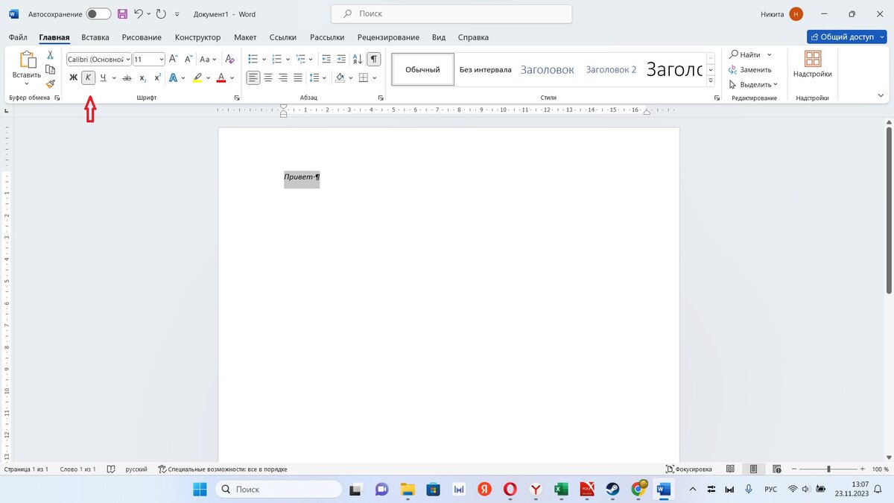The width and height of the screenshot is (894, 503).
Task: Expand the font color dropdown arrow
Action: point(232,77)
